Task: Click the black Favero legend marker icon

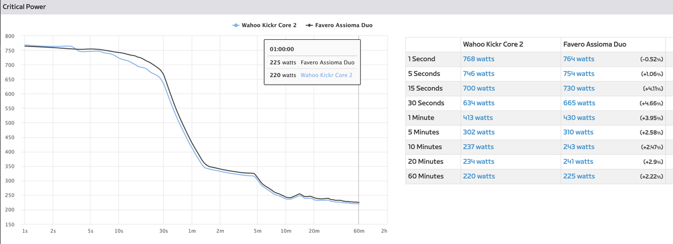Action: coord(310,25)
